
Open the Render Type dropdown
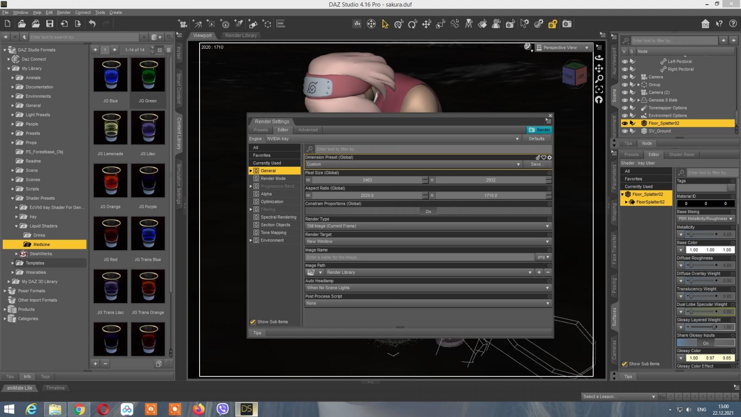pyautogui.click(x=428, y=226)
